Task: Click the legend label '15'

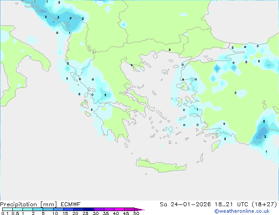Action: pos(65,213)
